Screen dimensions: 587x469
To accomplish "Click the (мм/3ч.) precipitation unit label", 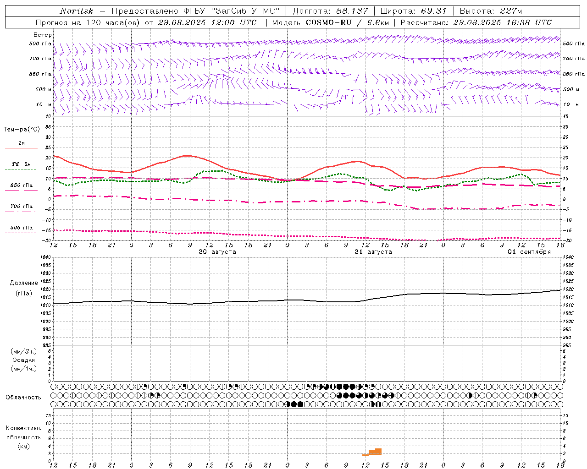I will [x=23, y=351].
